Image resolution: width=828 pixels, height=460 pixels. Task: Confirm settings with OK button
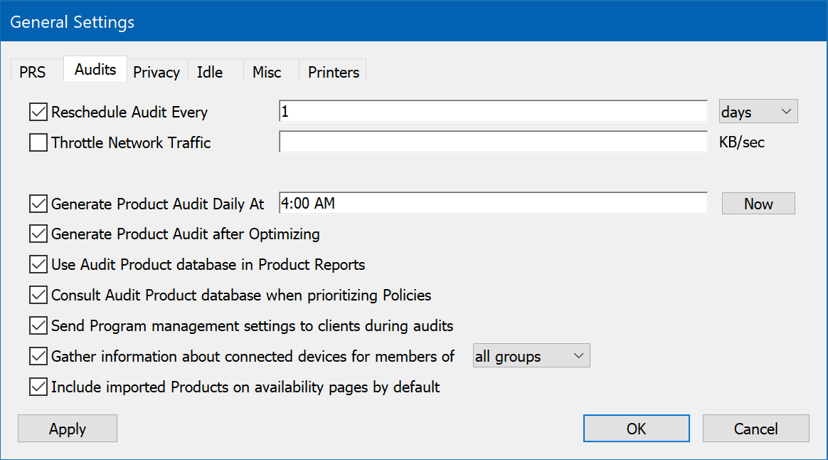pyautogui.click(x=636, y=429)
